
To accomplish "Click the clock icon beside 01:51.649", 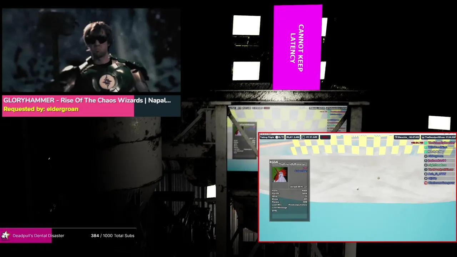I will click(x=303, y=137).
